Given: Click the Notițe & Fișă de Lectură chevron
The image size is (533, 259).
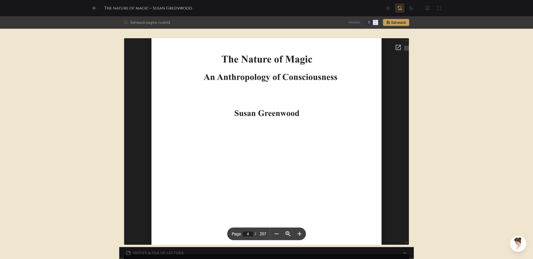Looking at the screenshot, I should (404, 253).
